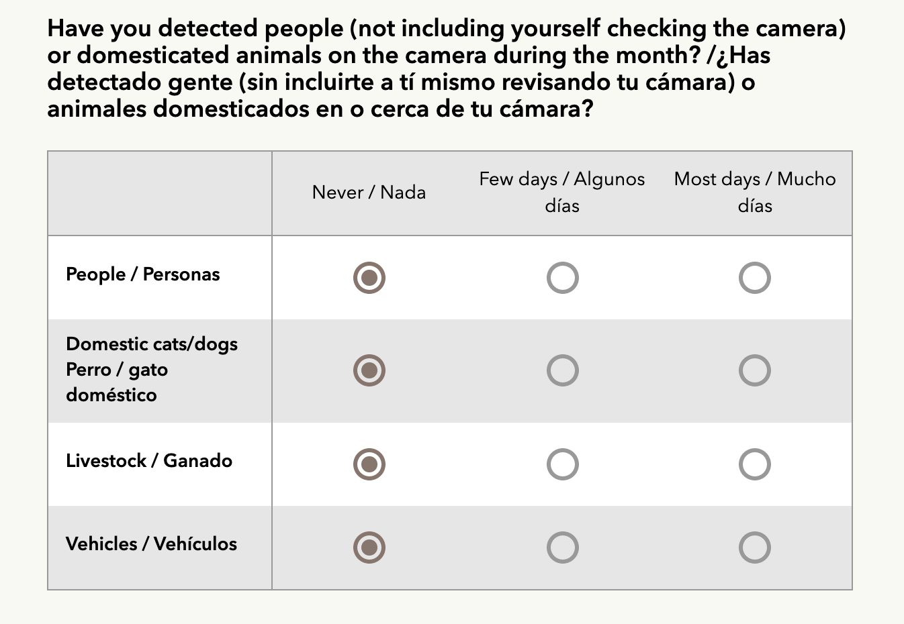Select Never for Domestic cats/dogs
904x624 pixels.
pos(369,370)
